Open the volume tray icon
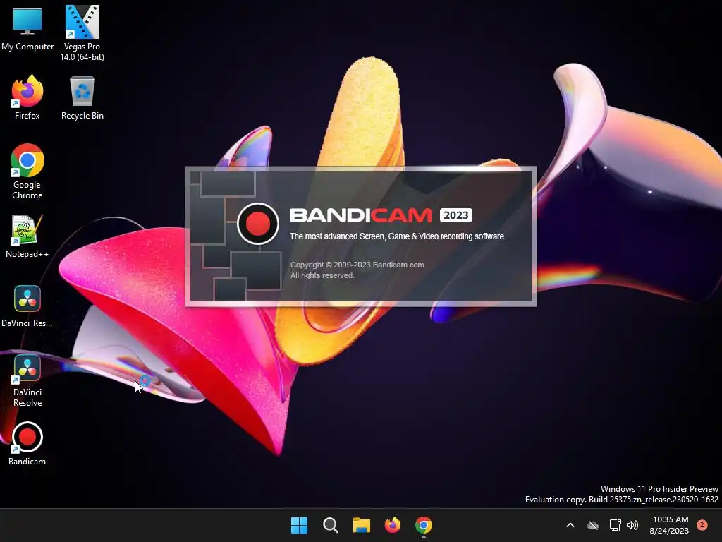 coord(632,525)
